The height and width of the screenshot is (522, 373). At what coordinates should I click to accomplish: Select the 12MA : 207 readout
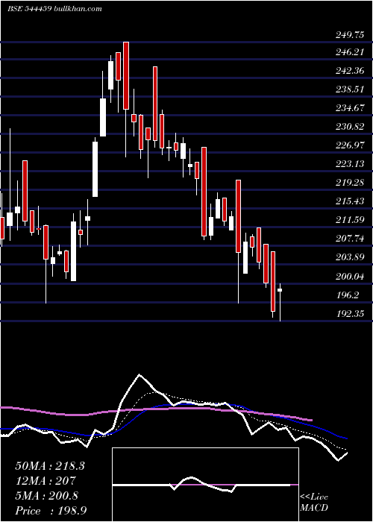coord(46,481)
